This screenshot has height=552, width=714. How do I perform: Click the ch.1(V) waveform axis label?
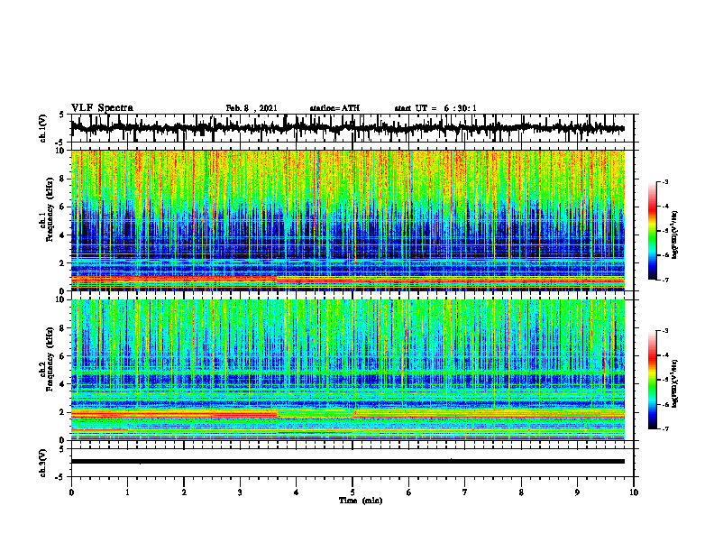click(x=43, y=128)
